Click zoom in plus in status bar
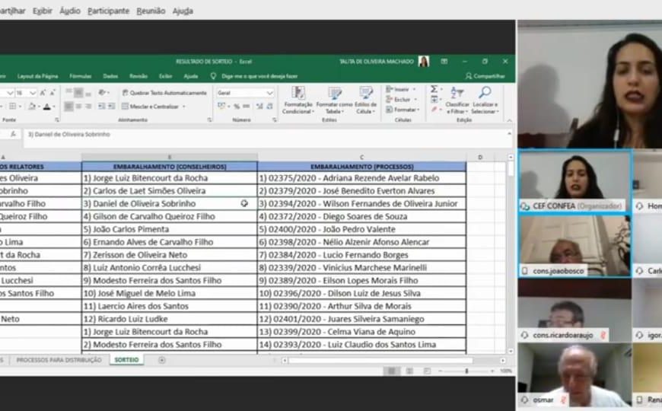 [x=492, y=371]
